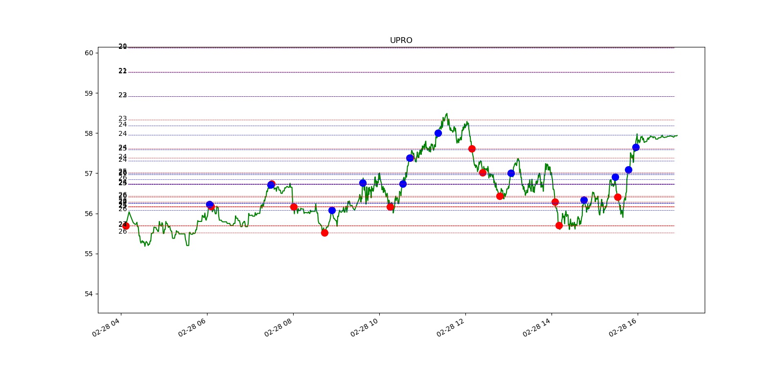Image resolution: width=783 pixels, height=391 pixels.
Task: Select the lowest red marker near 55.5
Action: click(324, 233)
